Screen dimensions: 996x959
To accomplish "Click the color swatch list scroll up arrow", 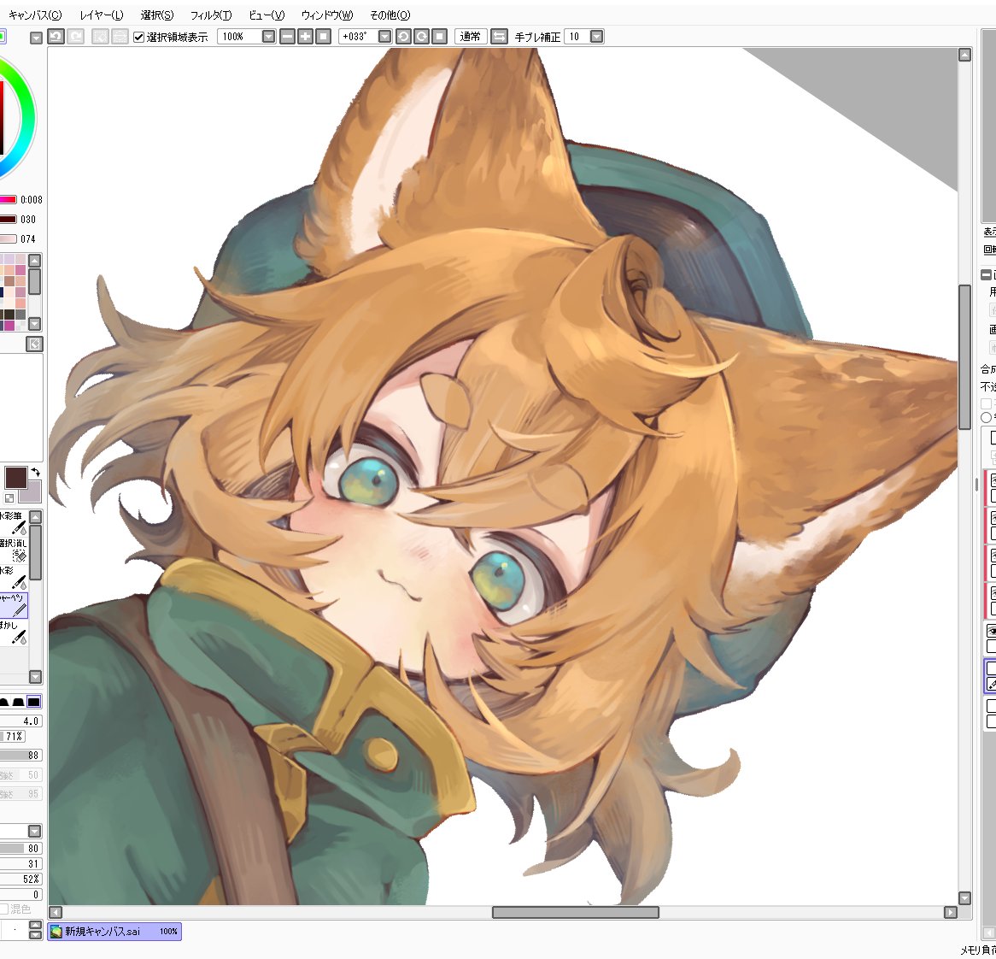I will [x=35, y=261].
